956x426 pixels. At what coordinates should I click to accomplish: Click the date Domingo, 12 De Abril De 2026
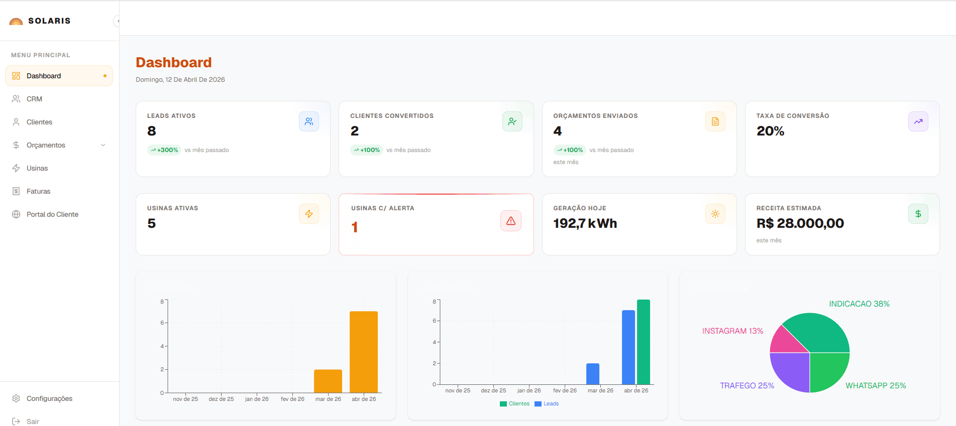coord(180,79)
